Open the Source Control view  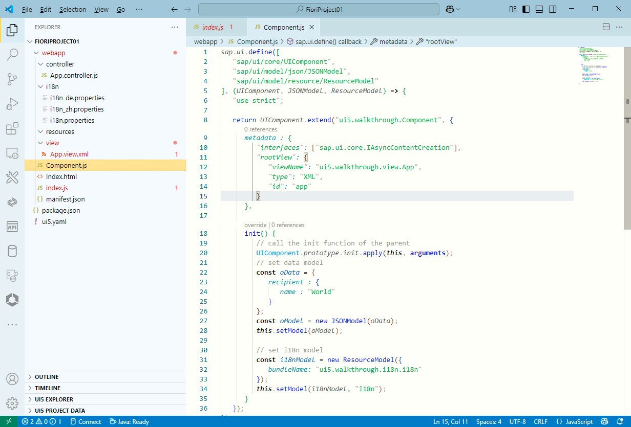click(12, 79)
